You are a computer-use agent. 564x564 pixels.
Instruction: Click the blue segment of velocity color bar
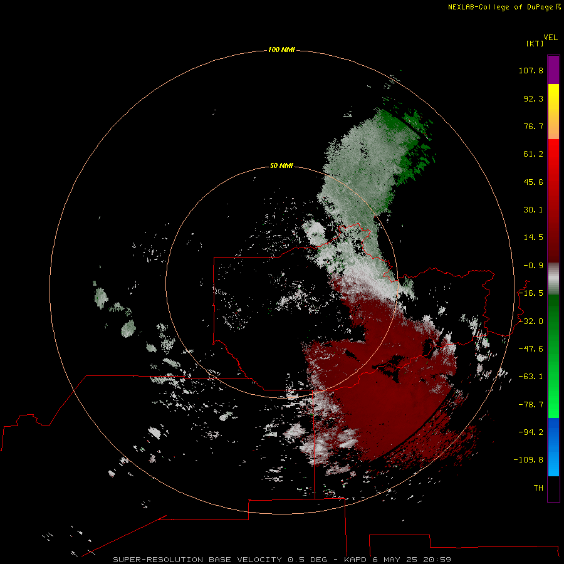pos(553,447)
